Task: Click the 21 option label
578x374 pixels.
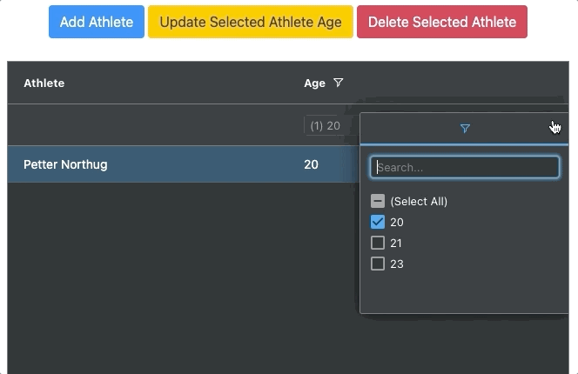Action: (397, 243)
